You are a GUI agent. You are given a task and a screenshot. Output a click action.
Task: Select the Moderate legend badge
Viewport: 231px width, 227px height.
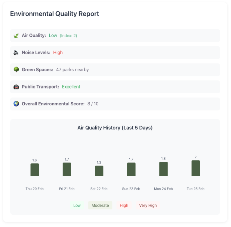tap(100, 205)
